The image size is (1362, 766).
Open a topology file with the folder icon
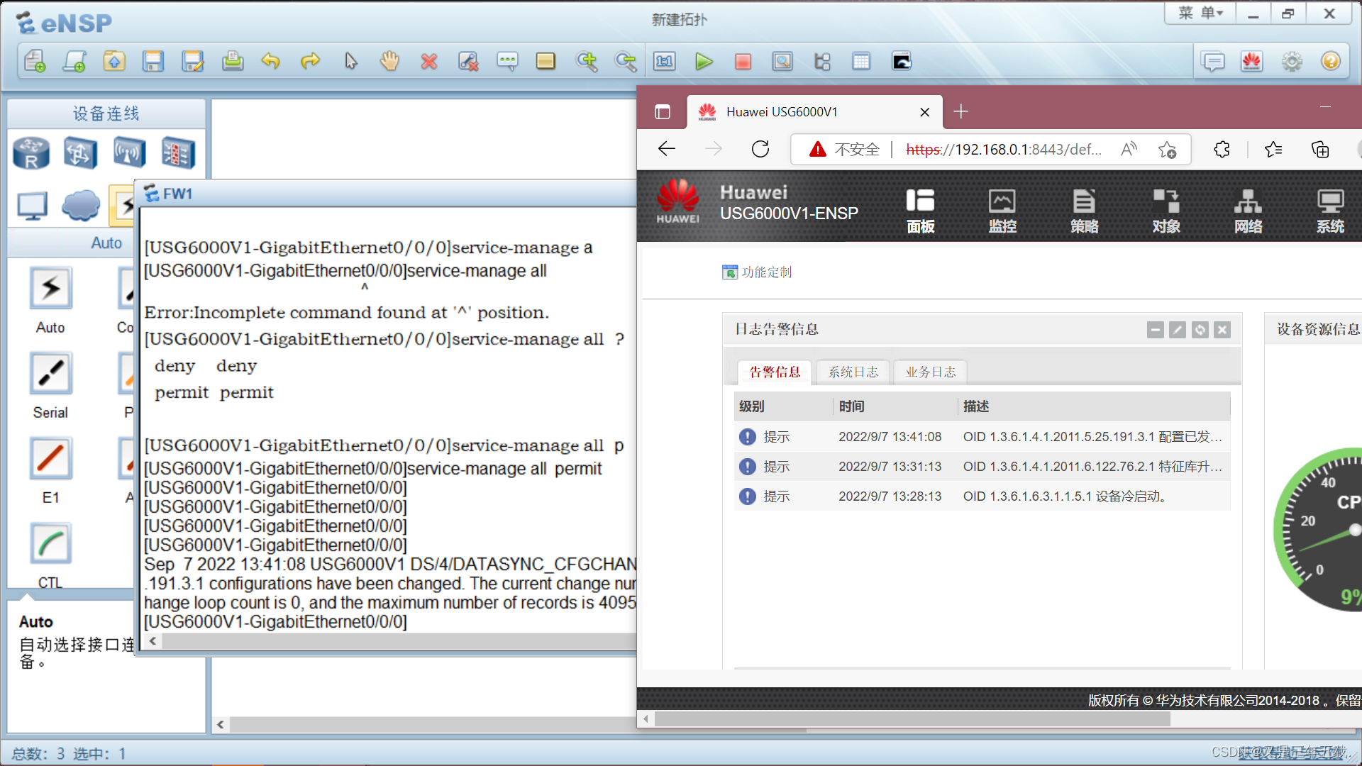pos(114,62)
